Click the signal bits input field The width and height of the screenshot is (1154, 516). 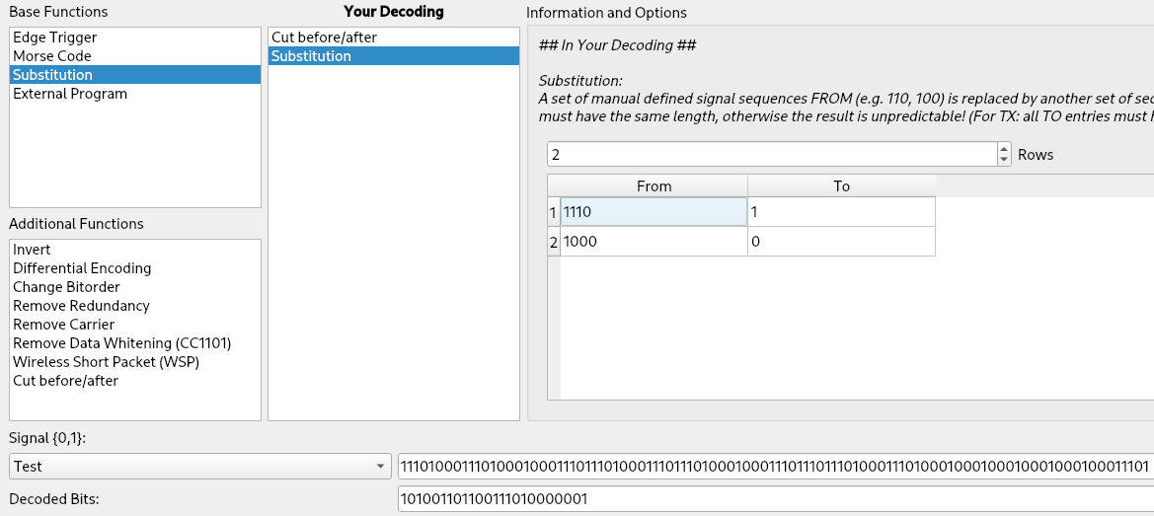775,466
